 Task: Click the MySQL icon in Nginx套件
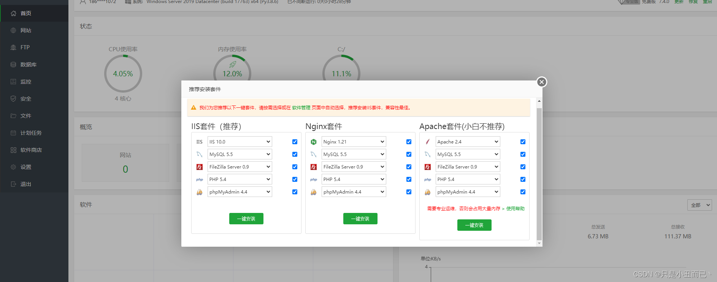click(x=314, y=154)
